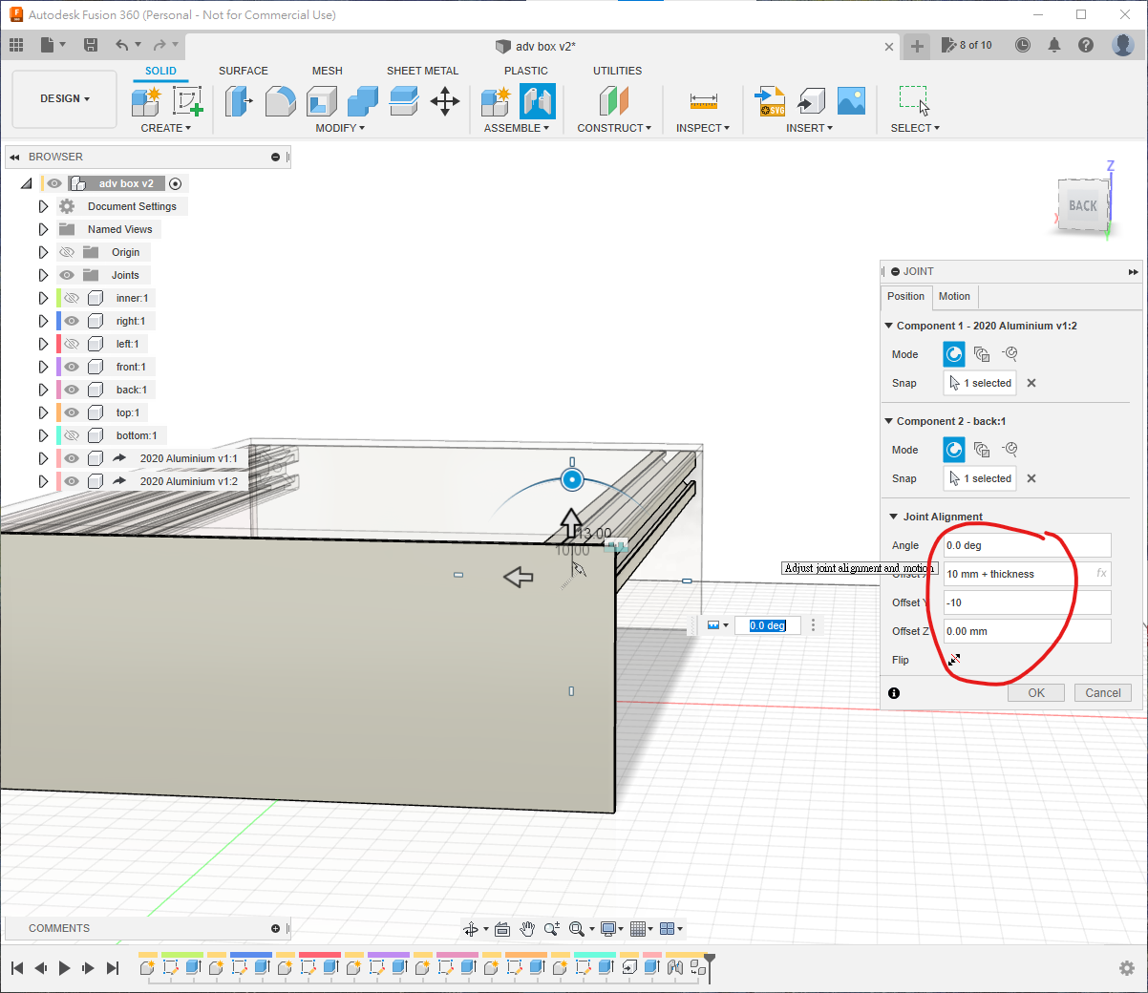Hide the right:1 component

72,321
